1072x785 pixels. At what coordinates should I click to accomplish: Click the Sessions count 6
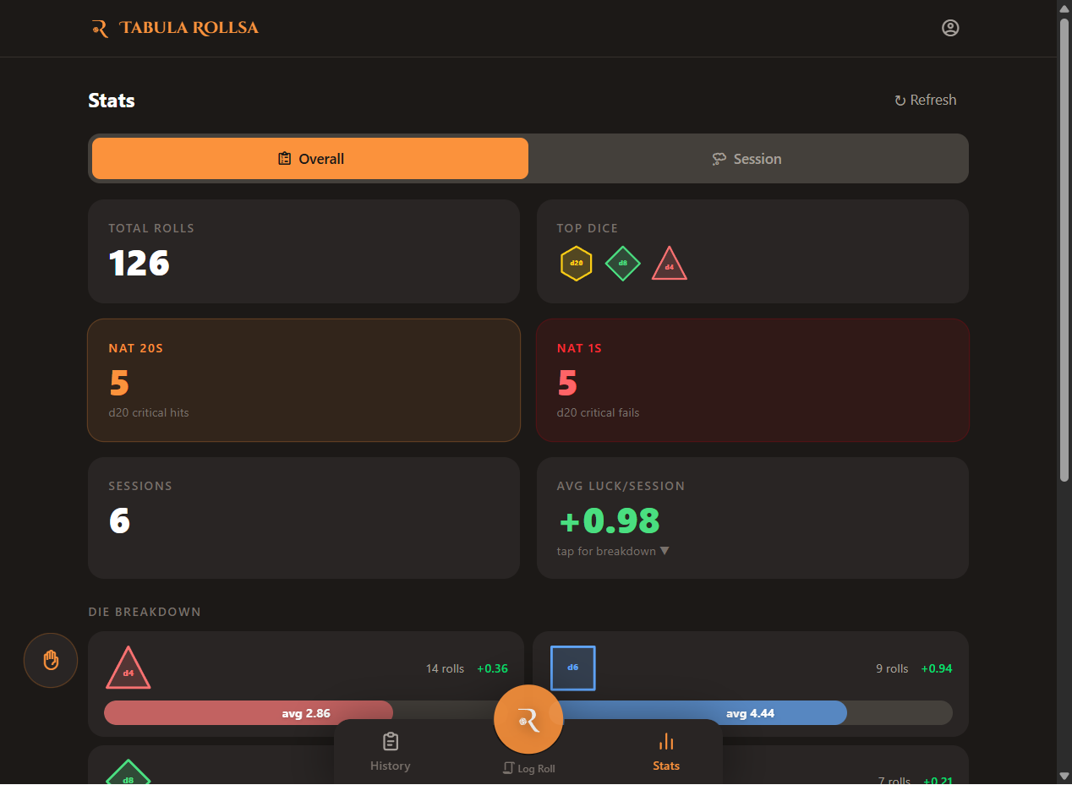pyautogui.click(x=119, y=521)
